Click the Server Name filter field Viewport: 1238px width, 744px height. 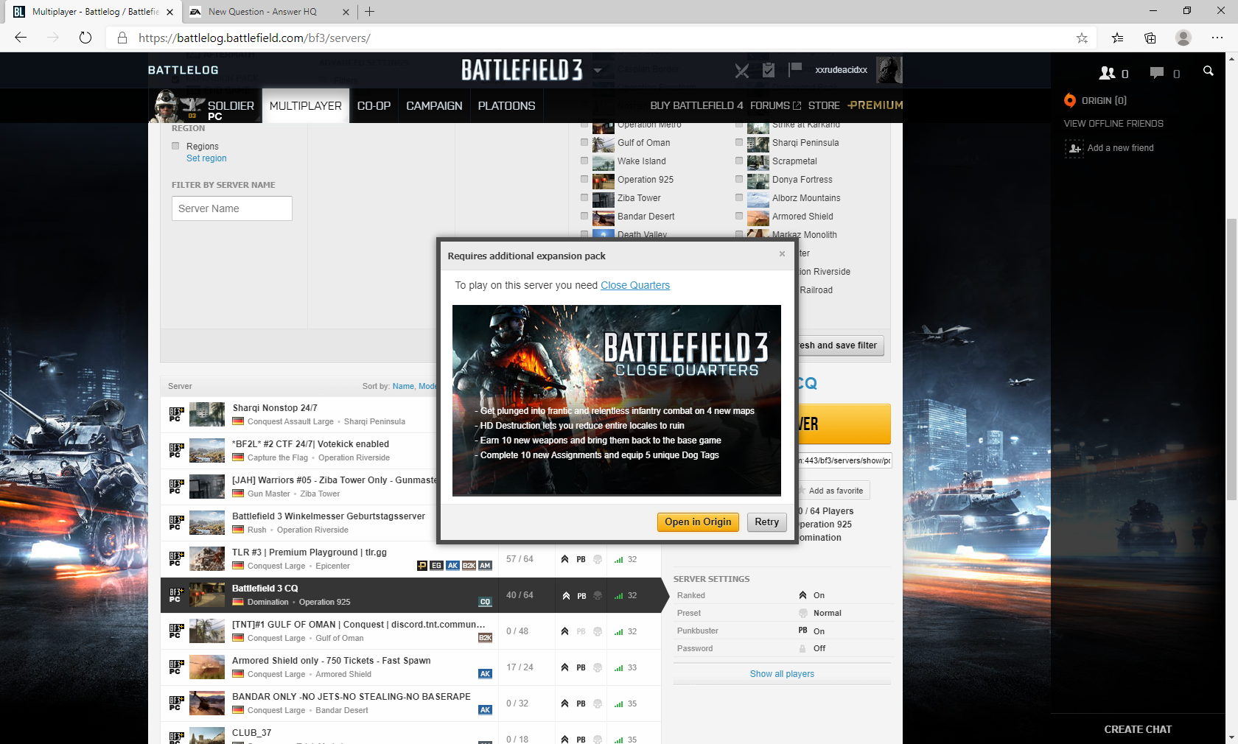(232, 208)
